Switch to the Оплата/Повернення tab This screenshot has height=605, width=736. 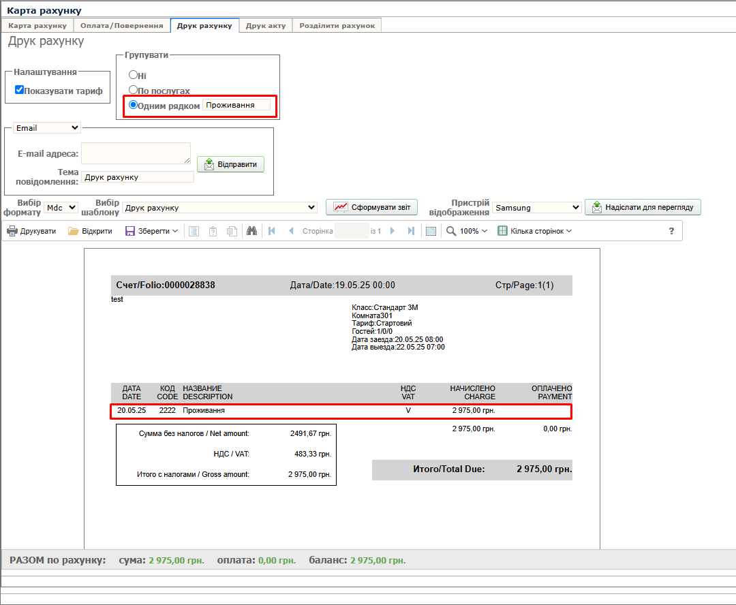pyautogui.click(x=121, y=25)
